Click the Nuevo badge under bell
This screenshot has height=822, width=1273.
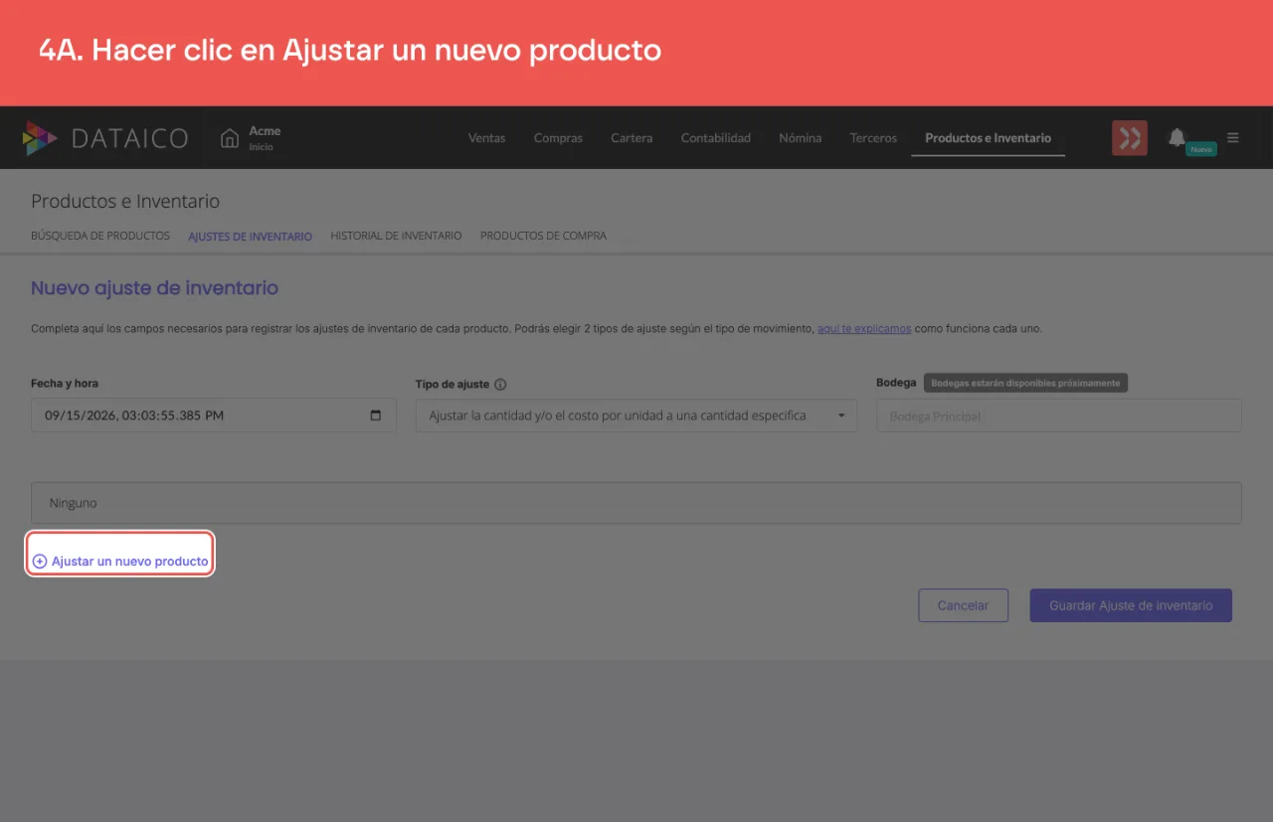pos(1201,149)
